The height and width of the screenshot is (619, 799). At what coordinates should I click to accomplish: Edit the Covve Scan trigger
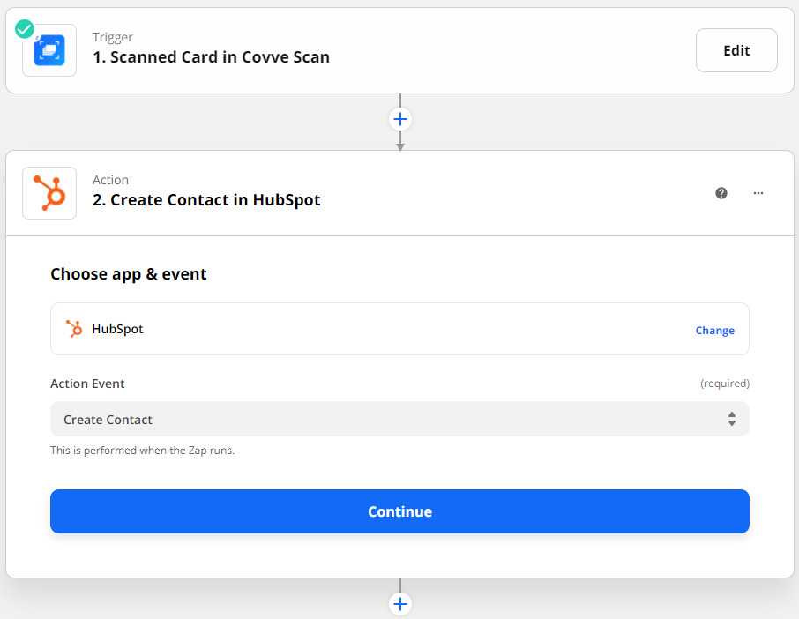pyautogui.click(x=736, y=50)
